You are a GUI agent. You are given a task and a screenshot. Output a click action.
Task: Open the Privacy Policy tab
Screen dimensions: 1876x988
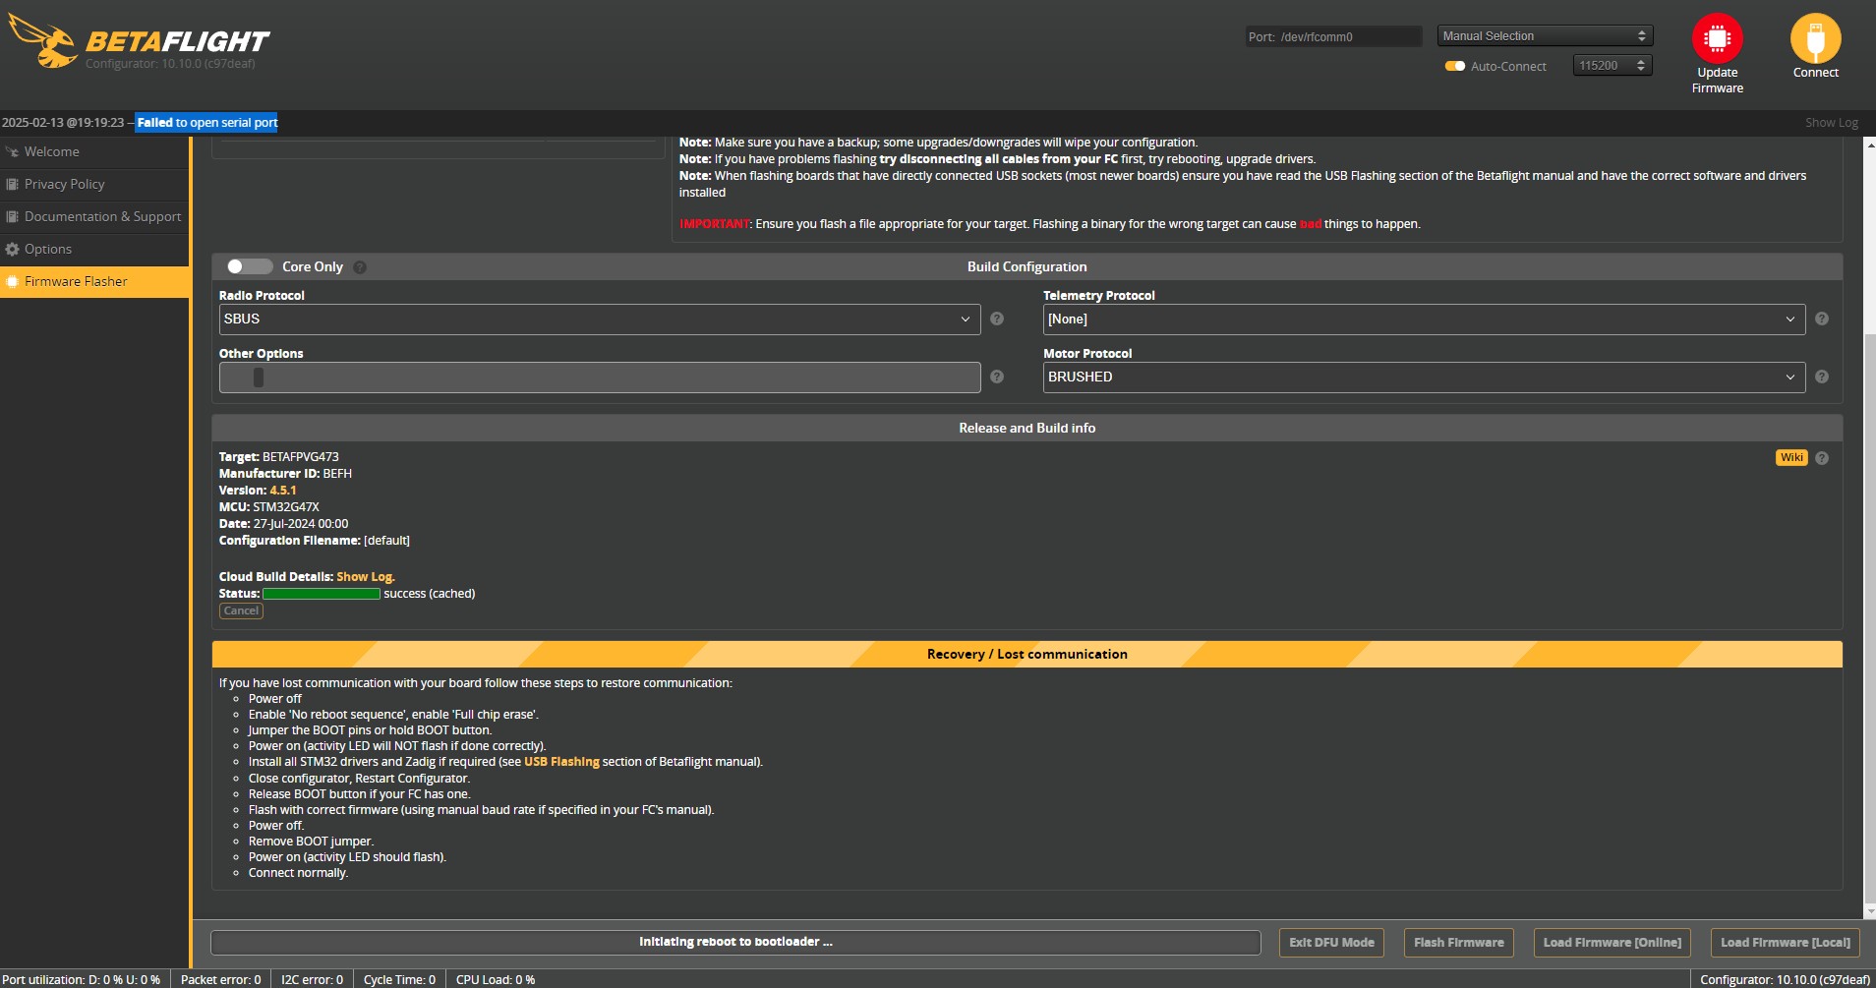[94, 185]
